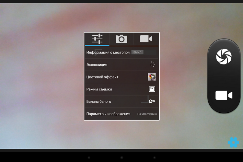Select the Экспозиция row label
This screenshot has height=162, width=243.
tap(97, 65)
